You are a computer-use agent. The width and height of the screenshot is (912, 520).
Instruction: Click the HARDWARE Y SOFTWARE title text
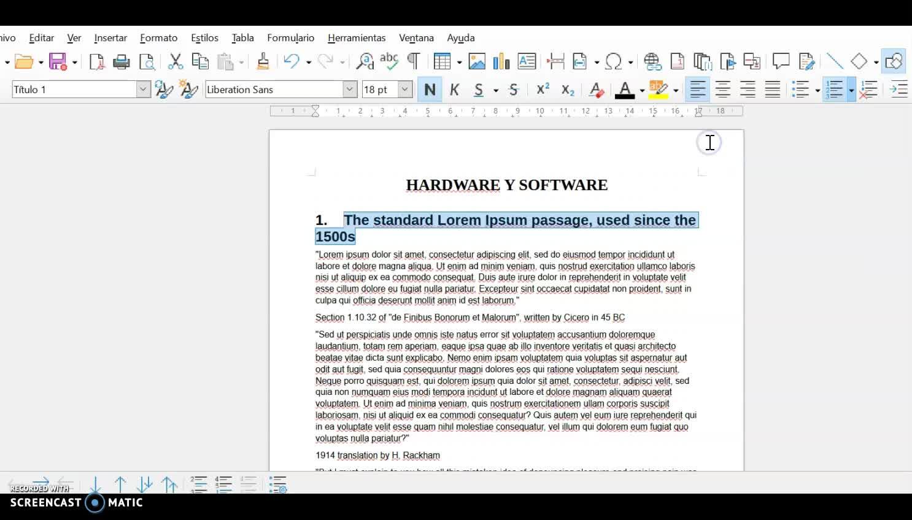[x=506, y=185]
